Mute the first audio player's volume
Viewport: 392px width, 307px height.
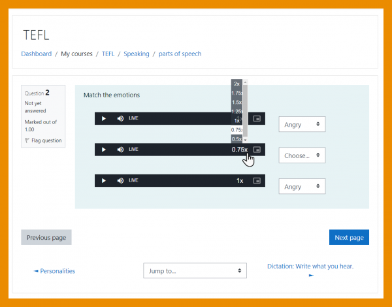click(120, 118)
